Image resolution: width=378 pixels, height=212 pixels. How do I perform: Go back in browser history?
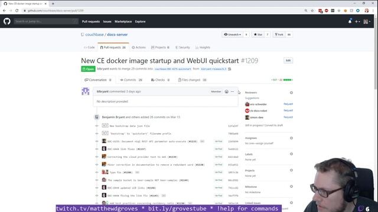click(x=4, y=11)
